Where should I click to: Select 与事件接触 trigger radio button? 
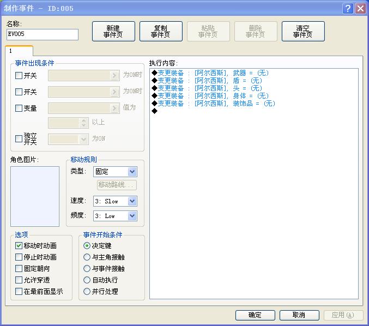click(x=87, y=269)
